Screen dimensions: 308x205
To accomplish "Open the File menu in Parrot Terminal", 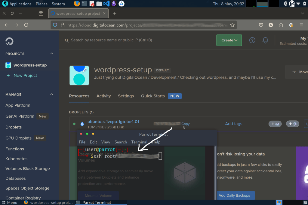I will (82, 142).
